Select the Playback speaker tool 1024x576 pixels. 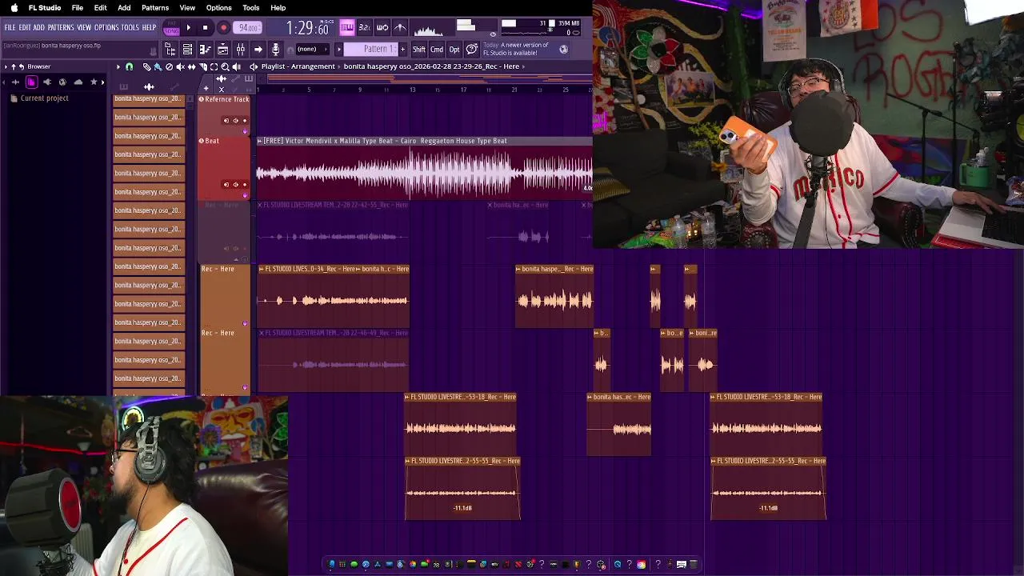pyautogui.click(x=236, y=67)
